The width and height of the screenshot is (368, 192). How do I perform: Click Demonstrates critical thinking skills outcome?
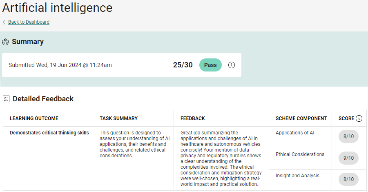tap(49, 133)
